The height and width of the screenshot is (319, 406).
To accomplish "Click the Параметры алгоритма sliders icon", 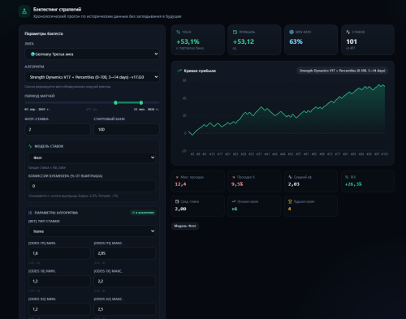I will coord(30,213).
